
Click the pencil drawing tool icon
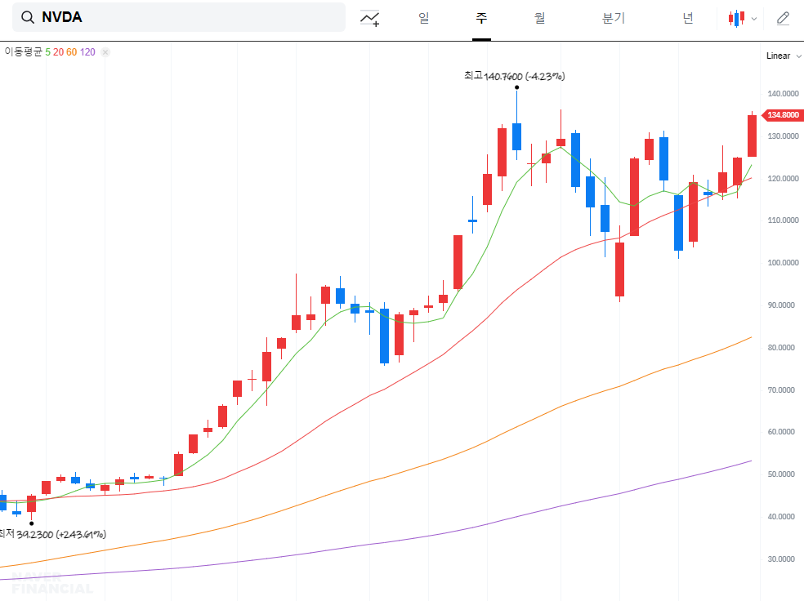click(x=783, y=19)
